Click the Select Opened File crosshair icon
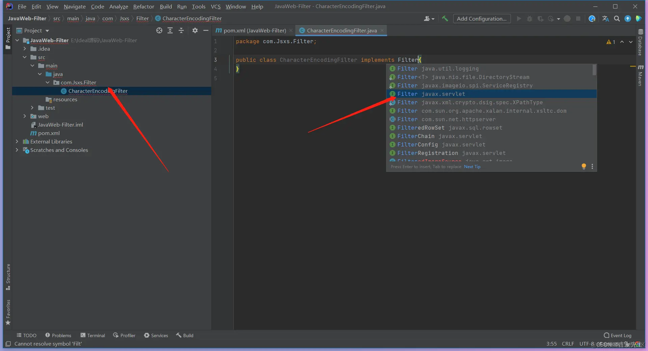The height and width of the screenshot is (351, 648). (x=159, y=30)
